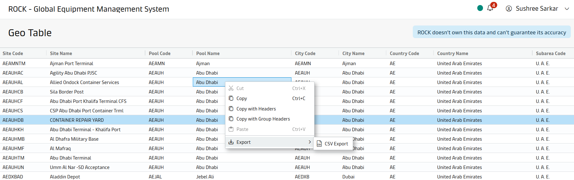Click the CSV file icon
The height and width of the screenshot is (180, 574).
(x=319, y=144)
